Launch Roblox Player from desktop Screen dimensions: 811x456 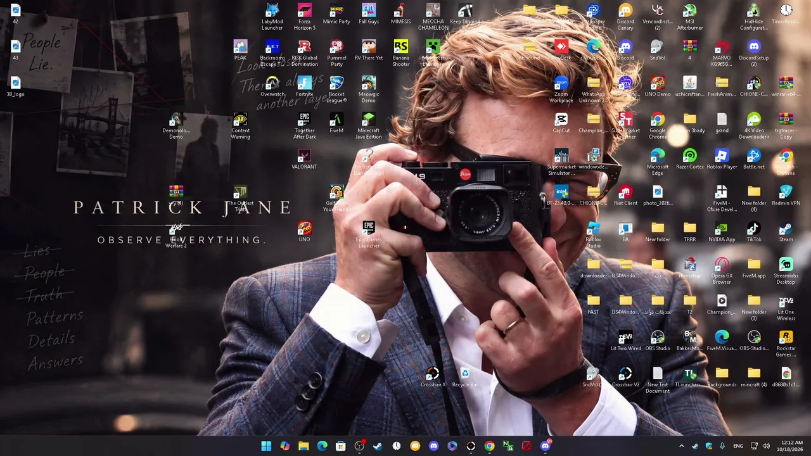(x=722, y=159)
